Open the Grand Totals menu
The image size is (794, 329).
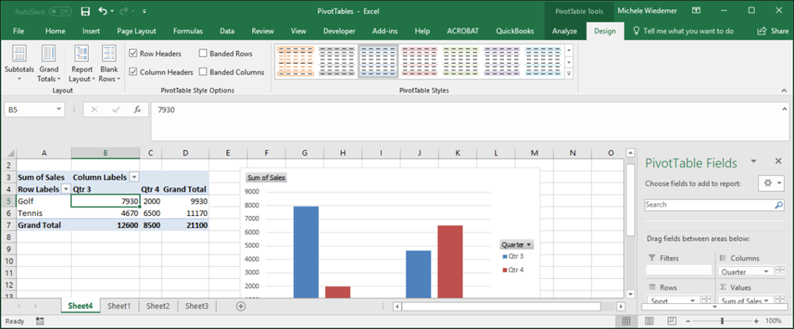point(49,64)
